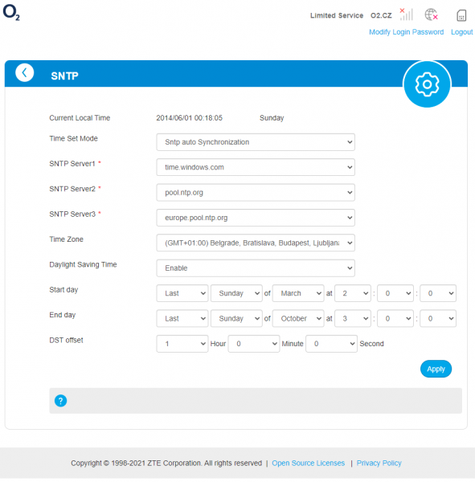Click the back arrow beside SNTP title
The width and height of the screenshot is (475, 482).
pos(25,73)
